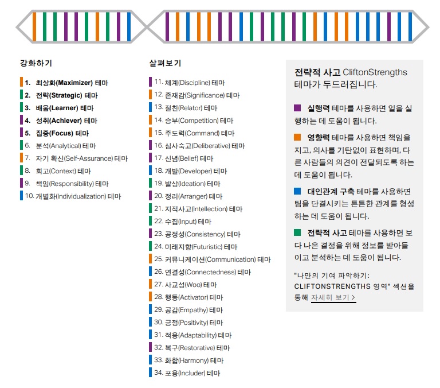The height and width of the screenshot is (388, 440).
Task: Select 4. 성취(Achiever) 테마
Action: pos(59,121)
